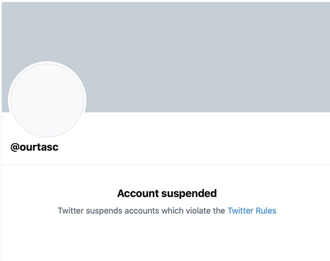Select the @ourtasc handle text
The image size is (330, 261).
click(x=35, y=148)
